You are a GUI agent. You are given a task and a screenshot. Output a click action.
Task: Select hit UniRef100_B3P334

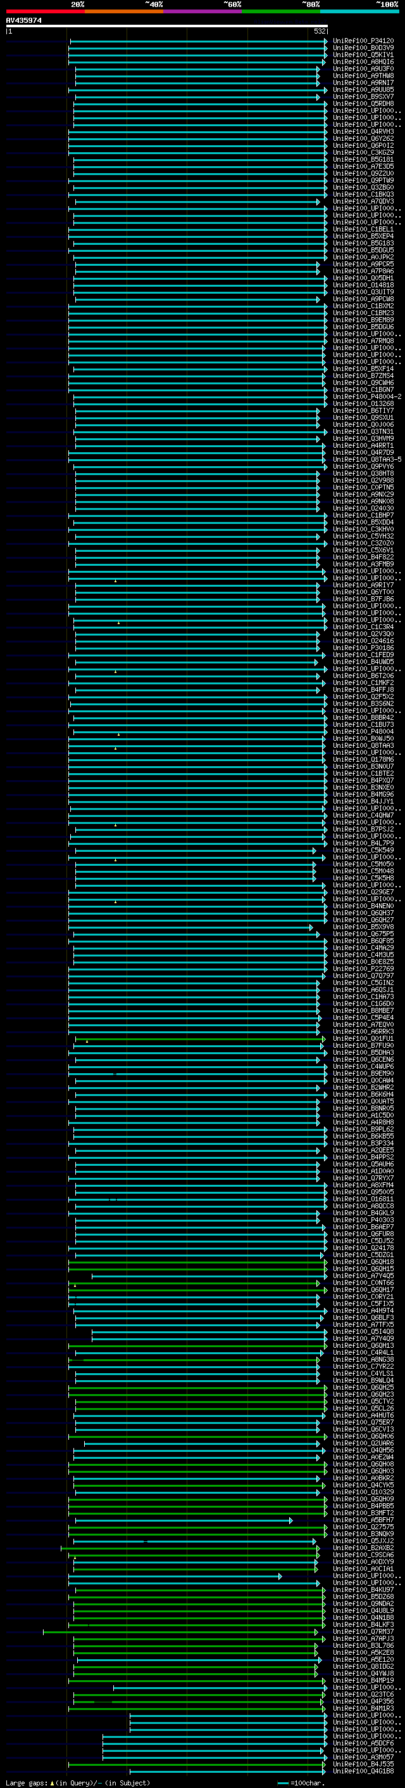click(x=363, y=1143)
